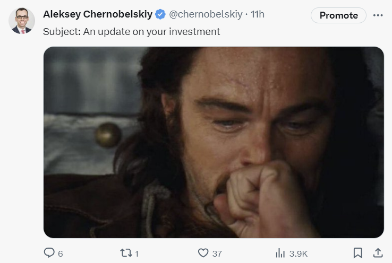The width and height of the screenshot is (392, 263).
Task: Open Aleksey Chernobelskiy display name link
Action: point(97,14)
